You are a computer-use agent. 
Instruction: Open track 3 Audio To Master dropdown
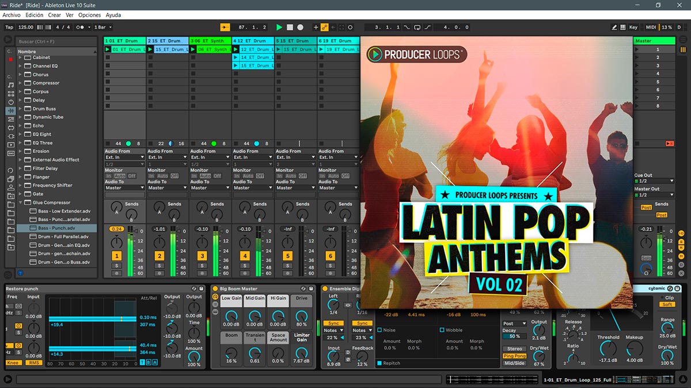[210, 187]
